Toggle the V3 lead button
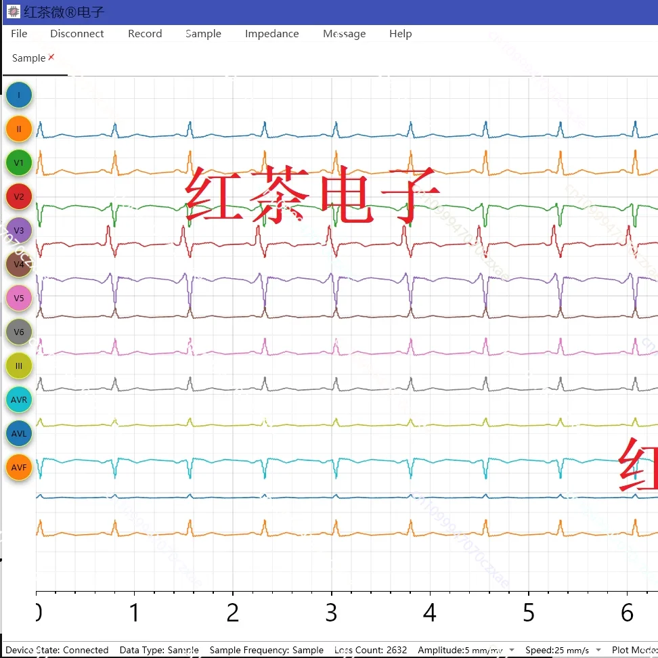 point(19,230)
